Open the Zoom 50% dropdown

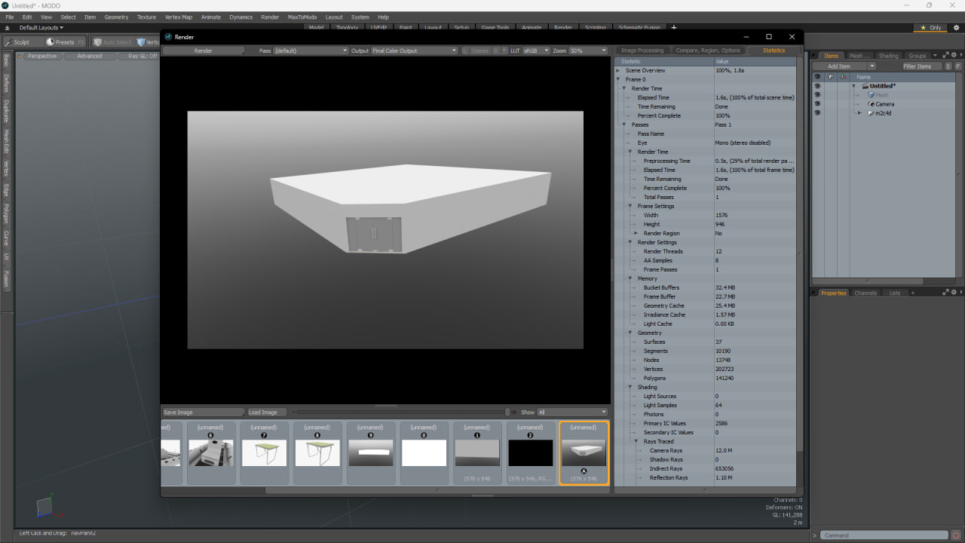pos(588,51)
